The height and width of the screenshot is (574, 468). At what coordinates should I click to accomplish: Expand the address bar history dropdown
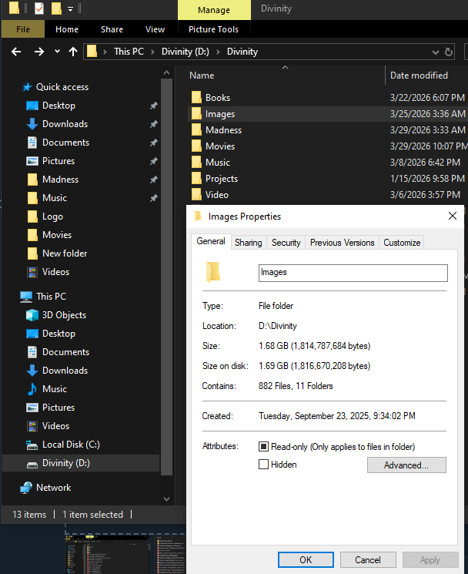[435, 52]
